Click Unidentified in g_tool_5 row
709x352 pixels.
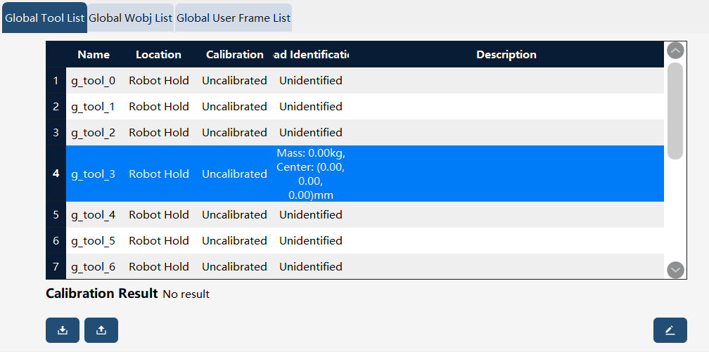311,241
